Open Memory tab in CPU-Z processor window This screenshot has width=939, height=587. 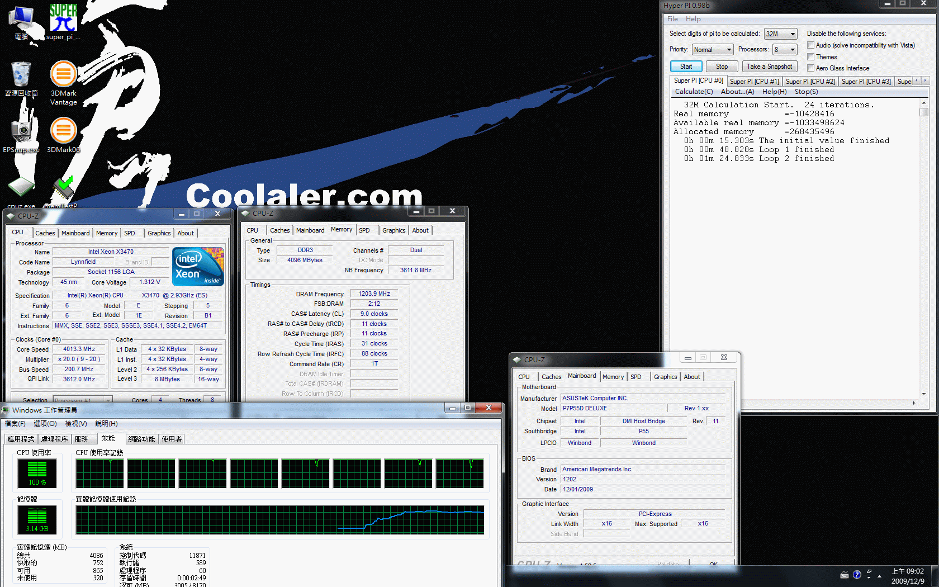[x=106, y=233]
